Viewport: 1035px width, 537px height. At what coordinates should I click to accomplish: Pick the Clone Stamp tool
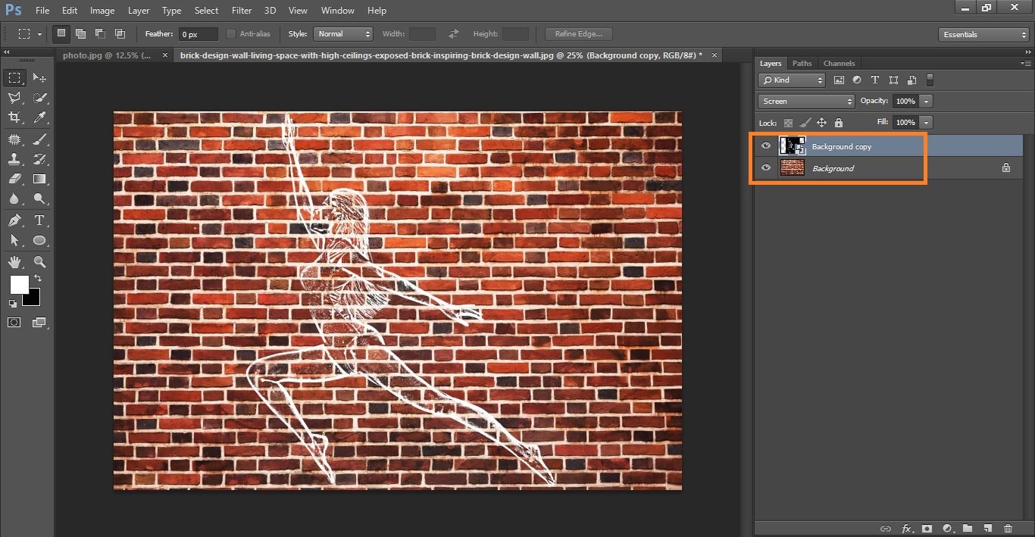tap(14, 159)
